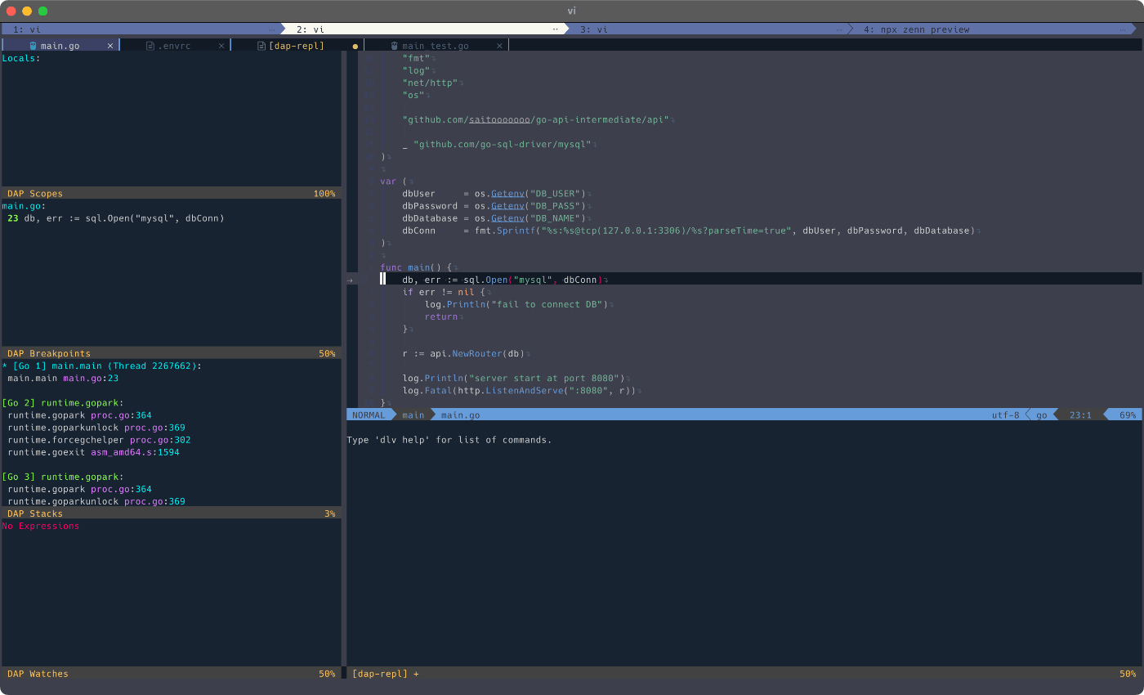The width and height of the screenshot is (1144, 695).
Task: Click the go filetype indicator in statusline
Action: pos(1042,415)
